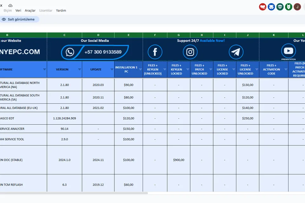Image resolution: width=305 pixels, height=203 pixels.
Task: Select the 2.9.0 version cell
Action: click(64, 139)
